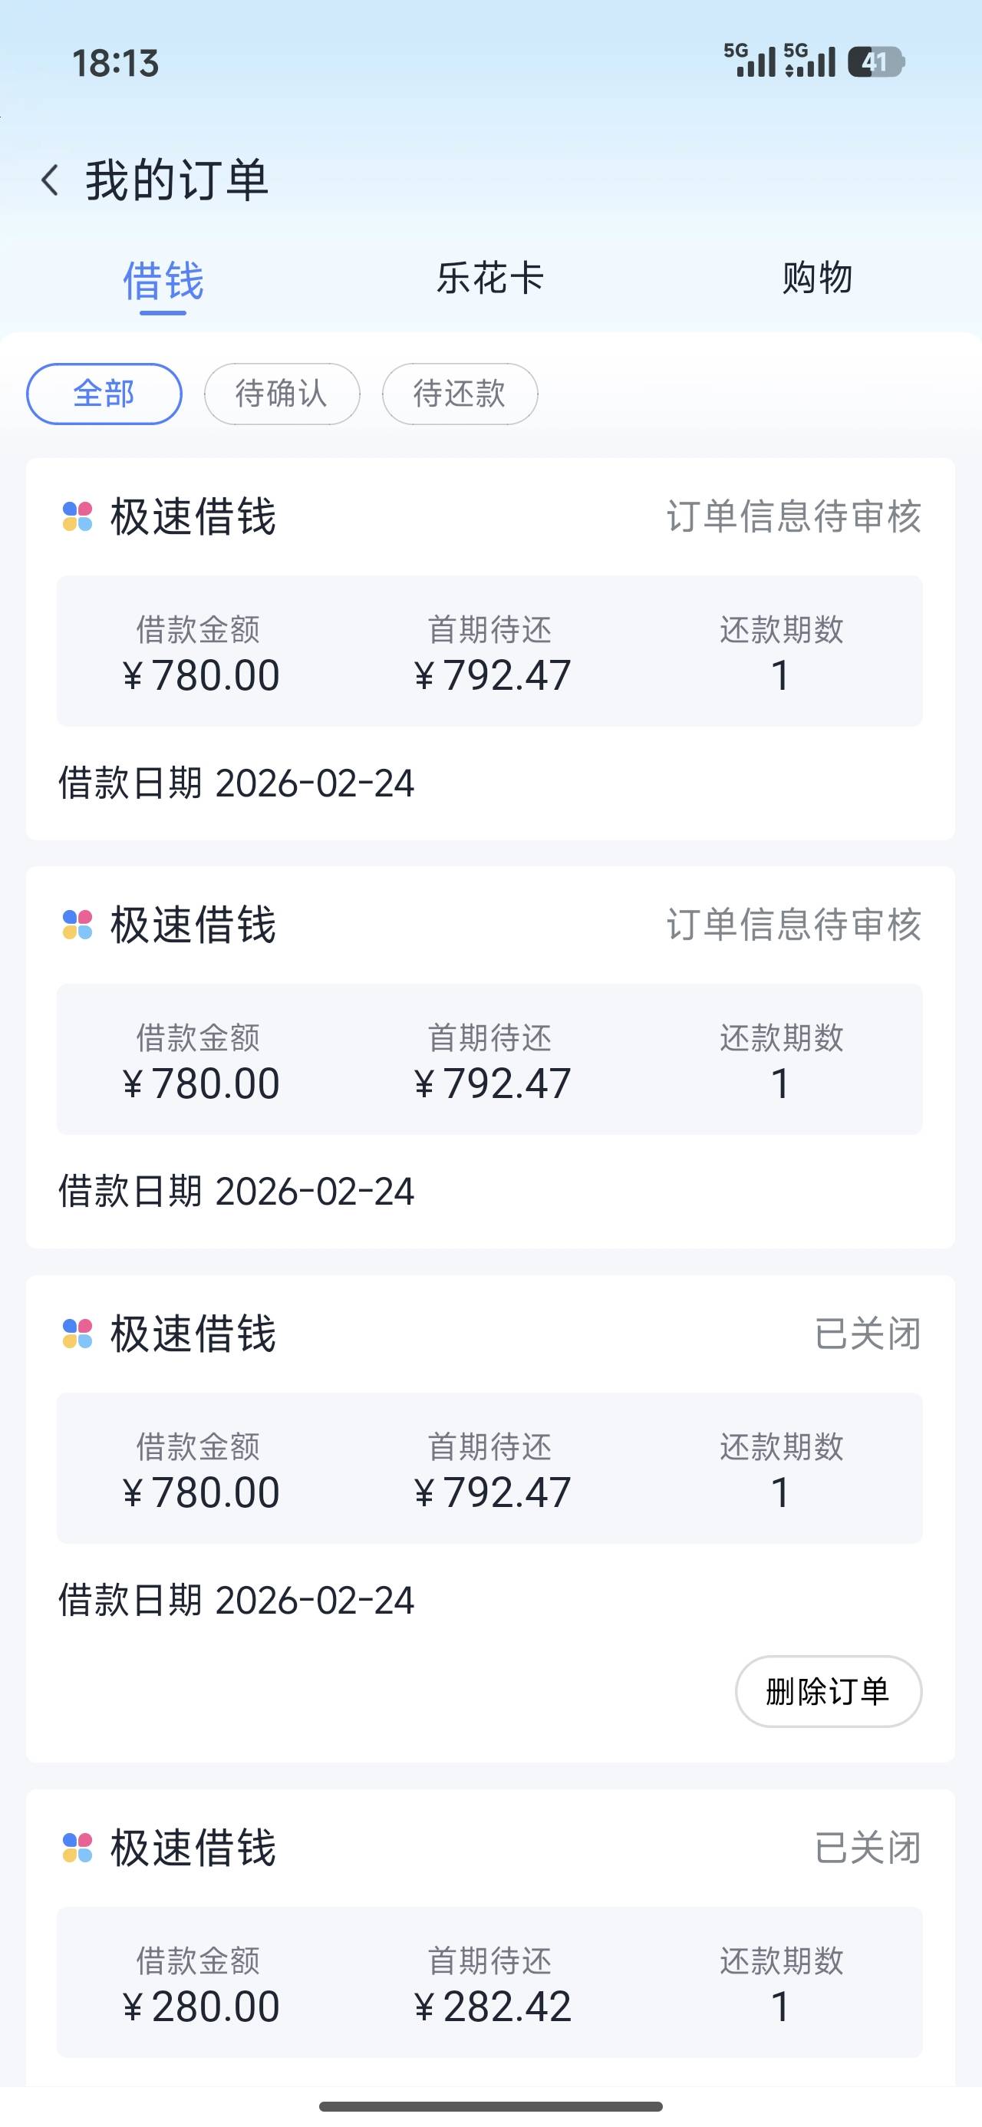Tap the back arrow beside 我的订单
The width and height of the screenshot is (982, 2127).
point(51,180)
